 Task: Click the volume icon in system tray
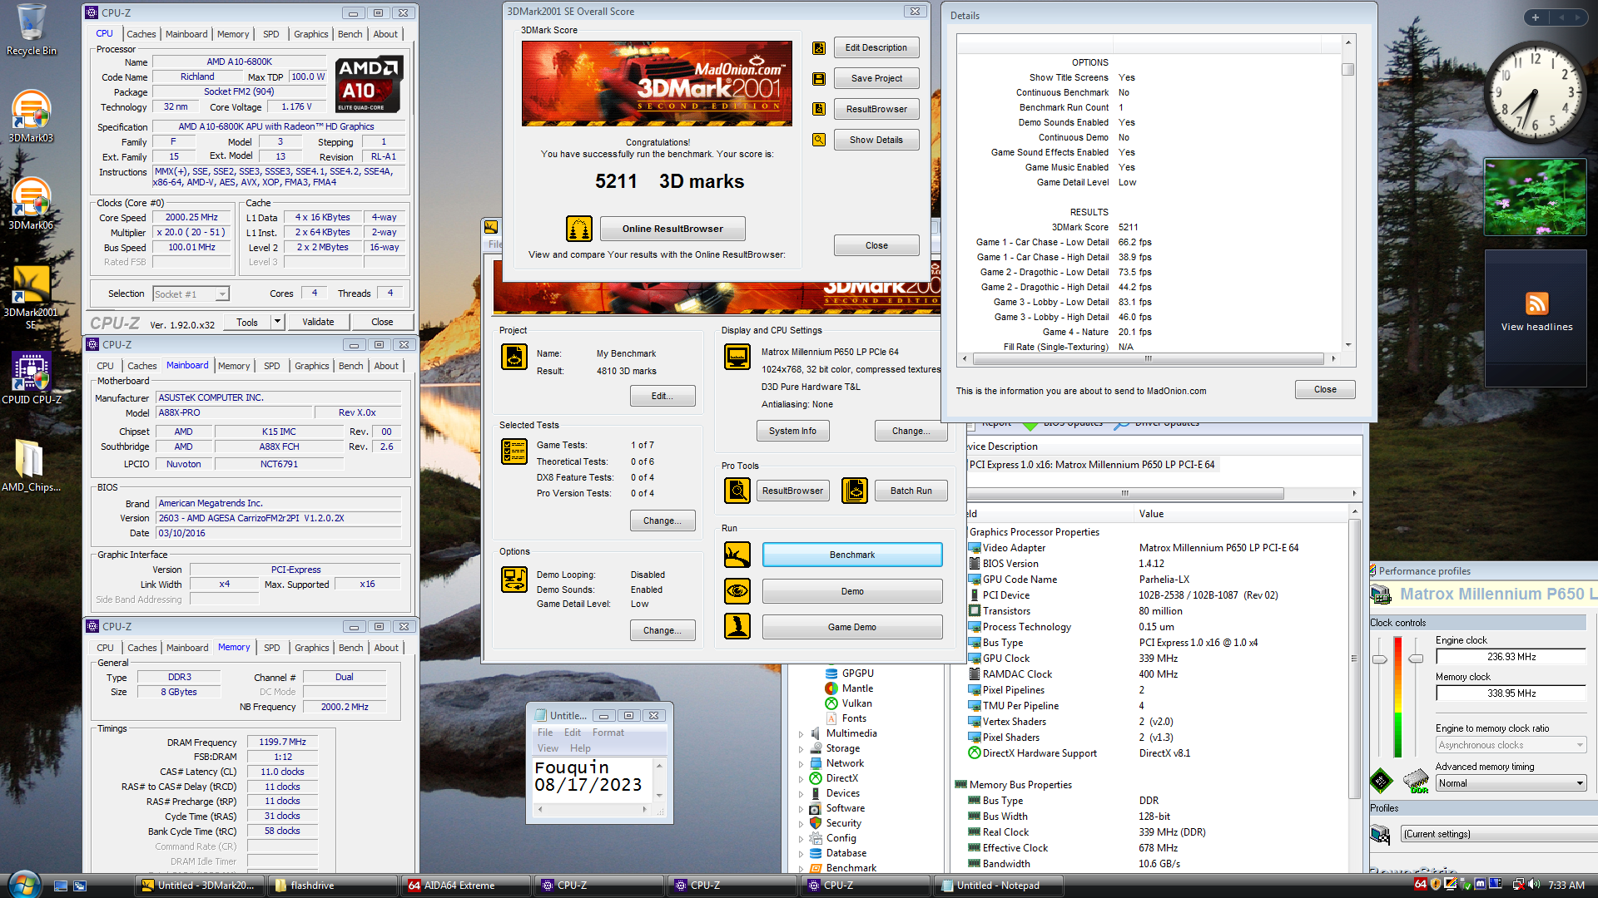click(x=1534, y=885)
